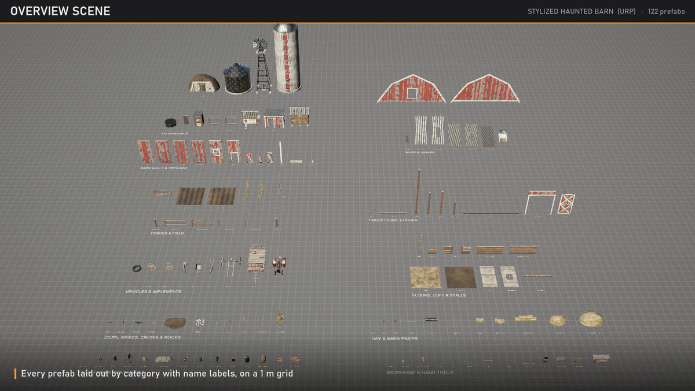The width and height of the screenshot is (695, 391).
Task: Select the white rocks pile
Action: (200, 322)
